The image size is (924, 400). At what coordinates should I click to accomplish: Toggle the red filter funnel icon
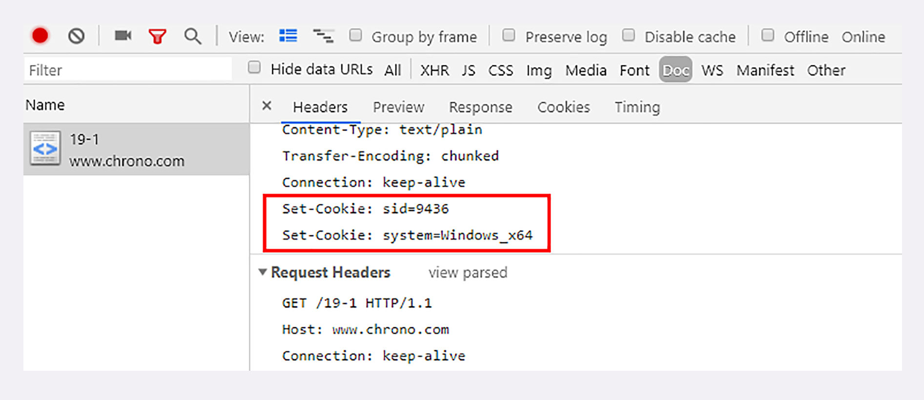157,37
